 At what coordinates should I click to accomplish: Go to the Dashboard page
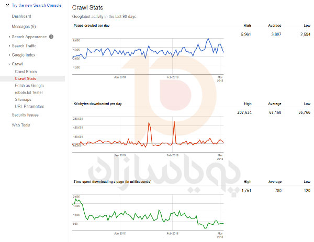coord(21,17)
